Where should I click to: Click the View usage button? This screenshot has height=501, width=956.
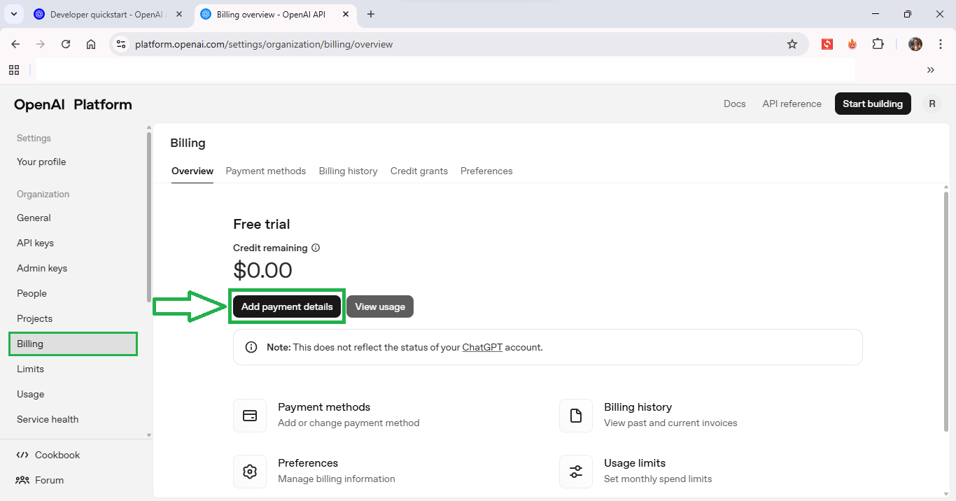pyautogui.click(x=380, y=306)
